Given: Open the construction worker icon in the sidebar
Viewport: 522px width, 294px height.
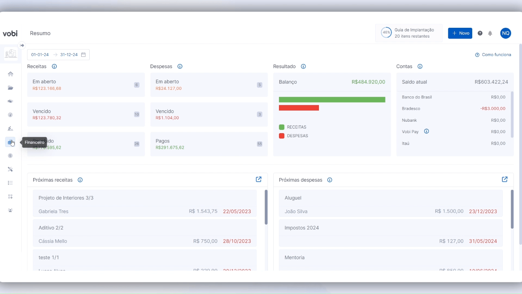Looking at the screenshot, I should click(x=11, y=129).
